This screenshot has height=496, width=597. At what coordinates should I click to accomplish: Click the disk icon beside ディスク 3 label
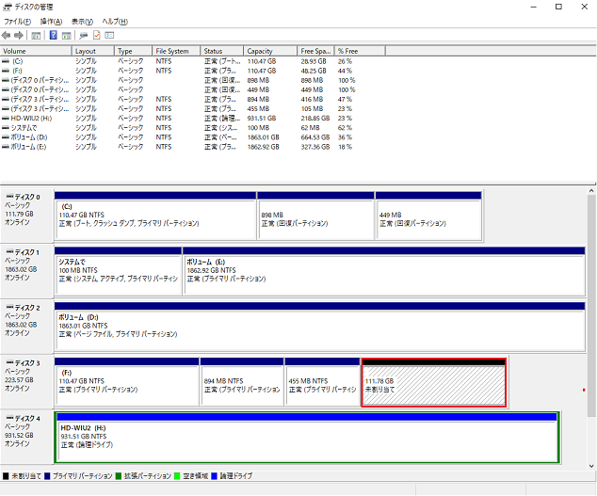pyautogui.click(x=9, y=362)
